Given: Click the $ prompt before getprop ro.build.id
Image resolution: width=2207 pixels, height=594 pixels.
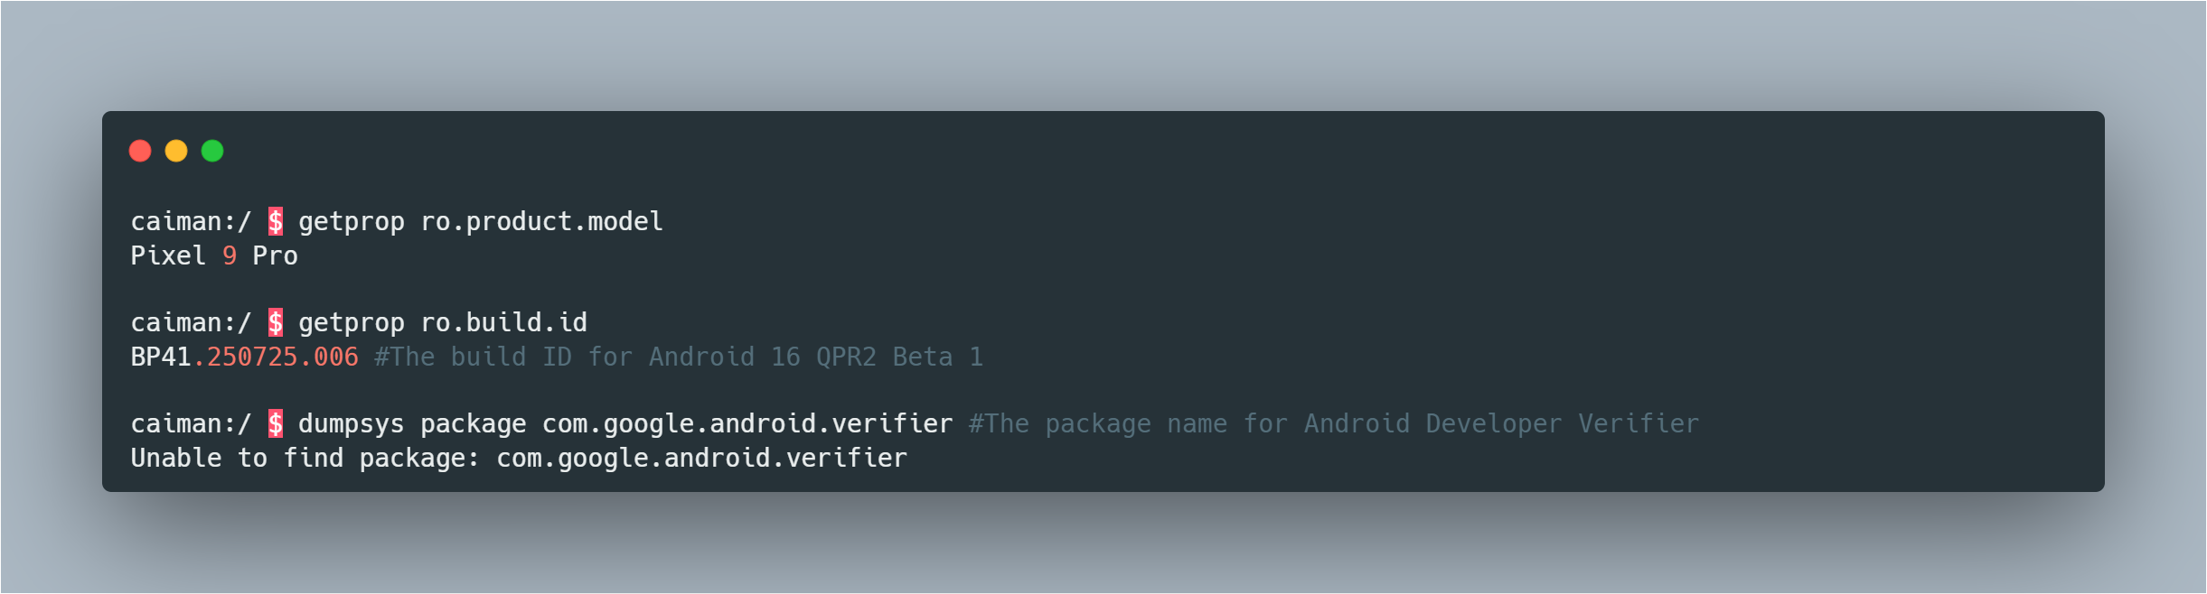Looking at the screenshot, I should [276, 322].
